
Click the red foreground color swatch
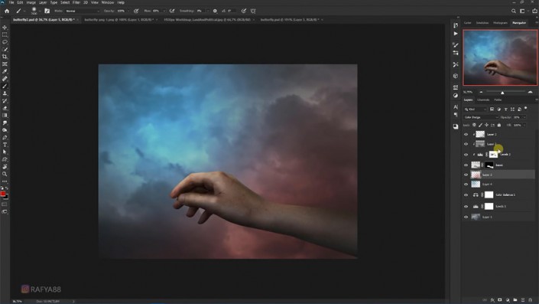3,194
